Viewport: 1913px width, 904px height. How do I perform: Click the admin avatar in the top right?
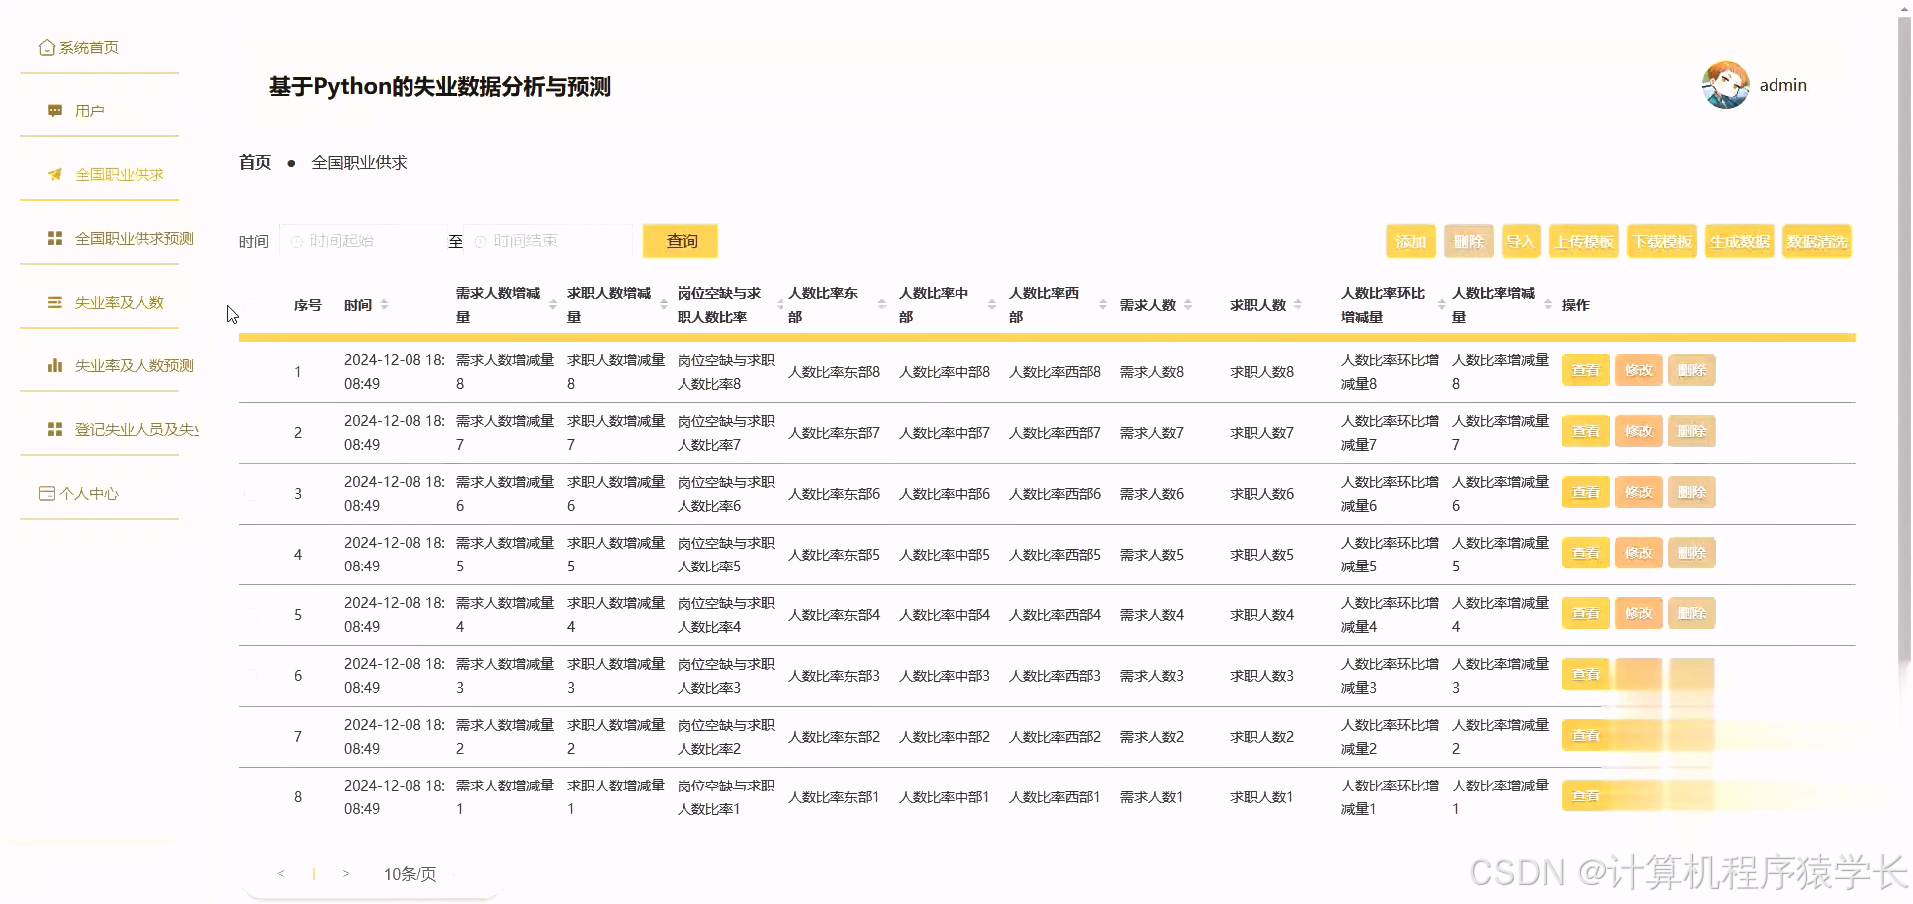(1725, 85)
